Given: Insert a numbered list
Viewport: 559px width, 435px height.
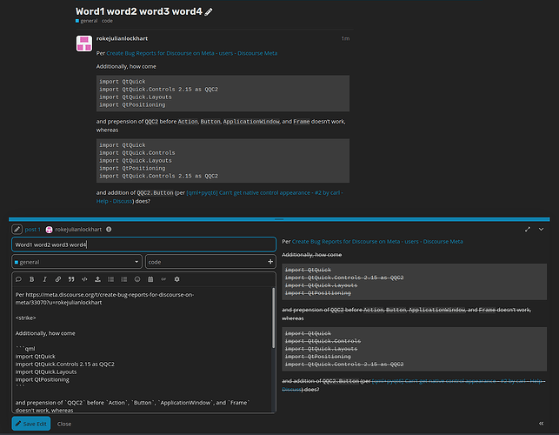Looking at the screenshot, I should coord(124,279).
